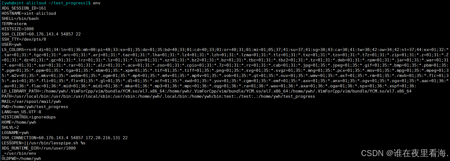
Task: Click the PATH=/usr/local/bin line
Action: click(158, 96)
